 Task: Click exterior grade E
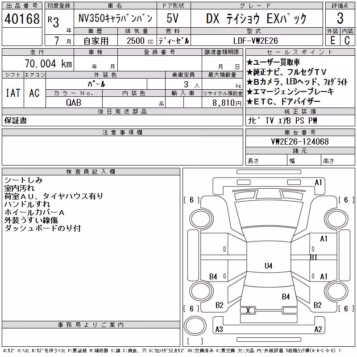[x=332, y=41]
